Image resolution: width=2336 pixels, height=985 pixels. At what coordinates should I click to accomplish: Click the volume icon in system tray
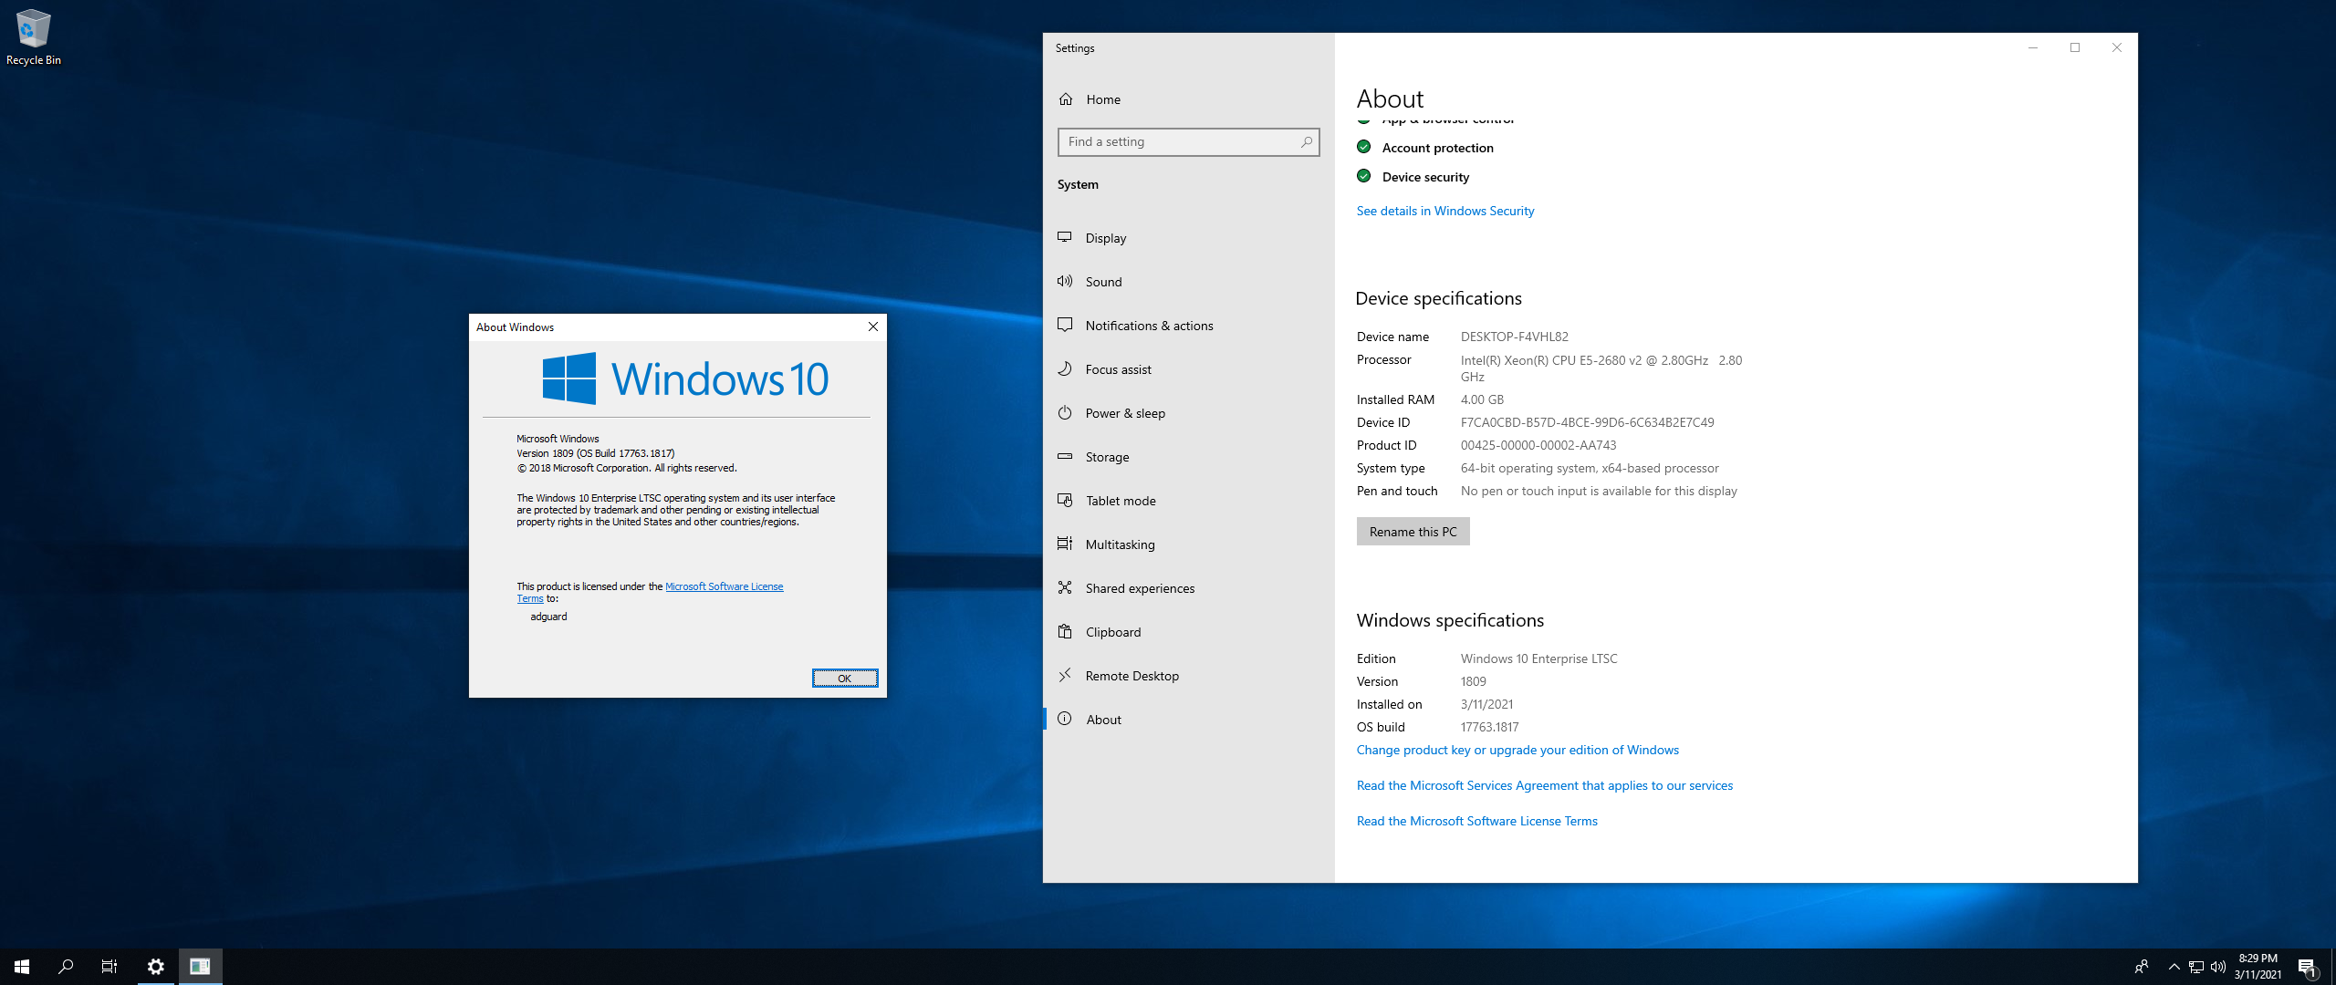click(2218, 967)
